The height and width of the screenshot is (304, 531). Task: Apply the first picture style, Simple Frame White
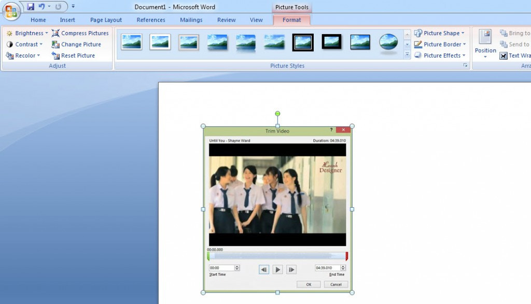[x=131, y=42]
